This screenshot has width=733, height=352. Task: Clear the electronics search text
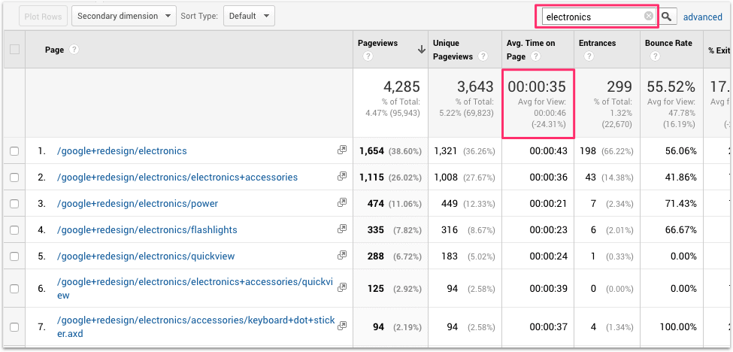point(649,16)
